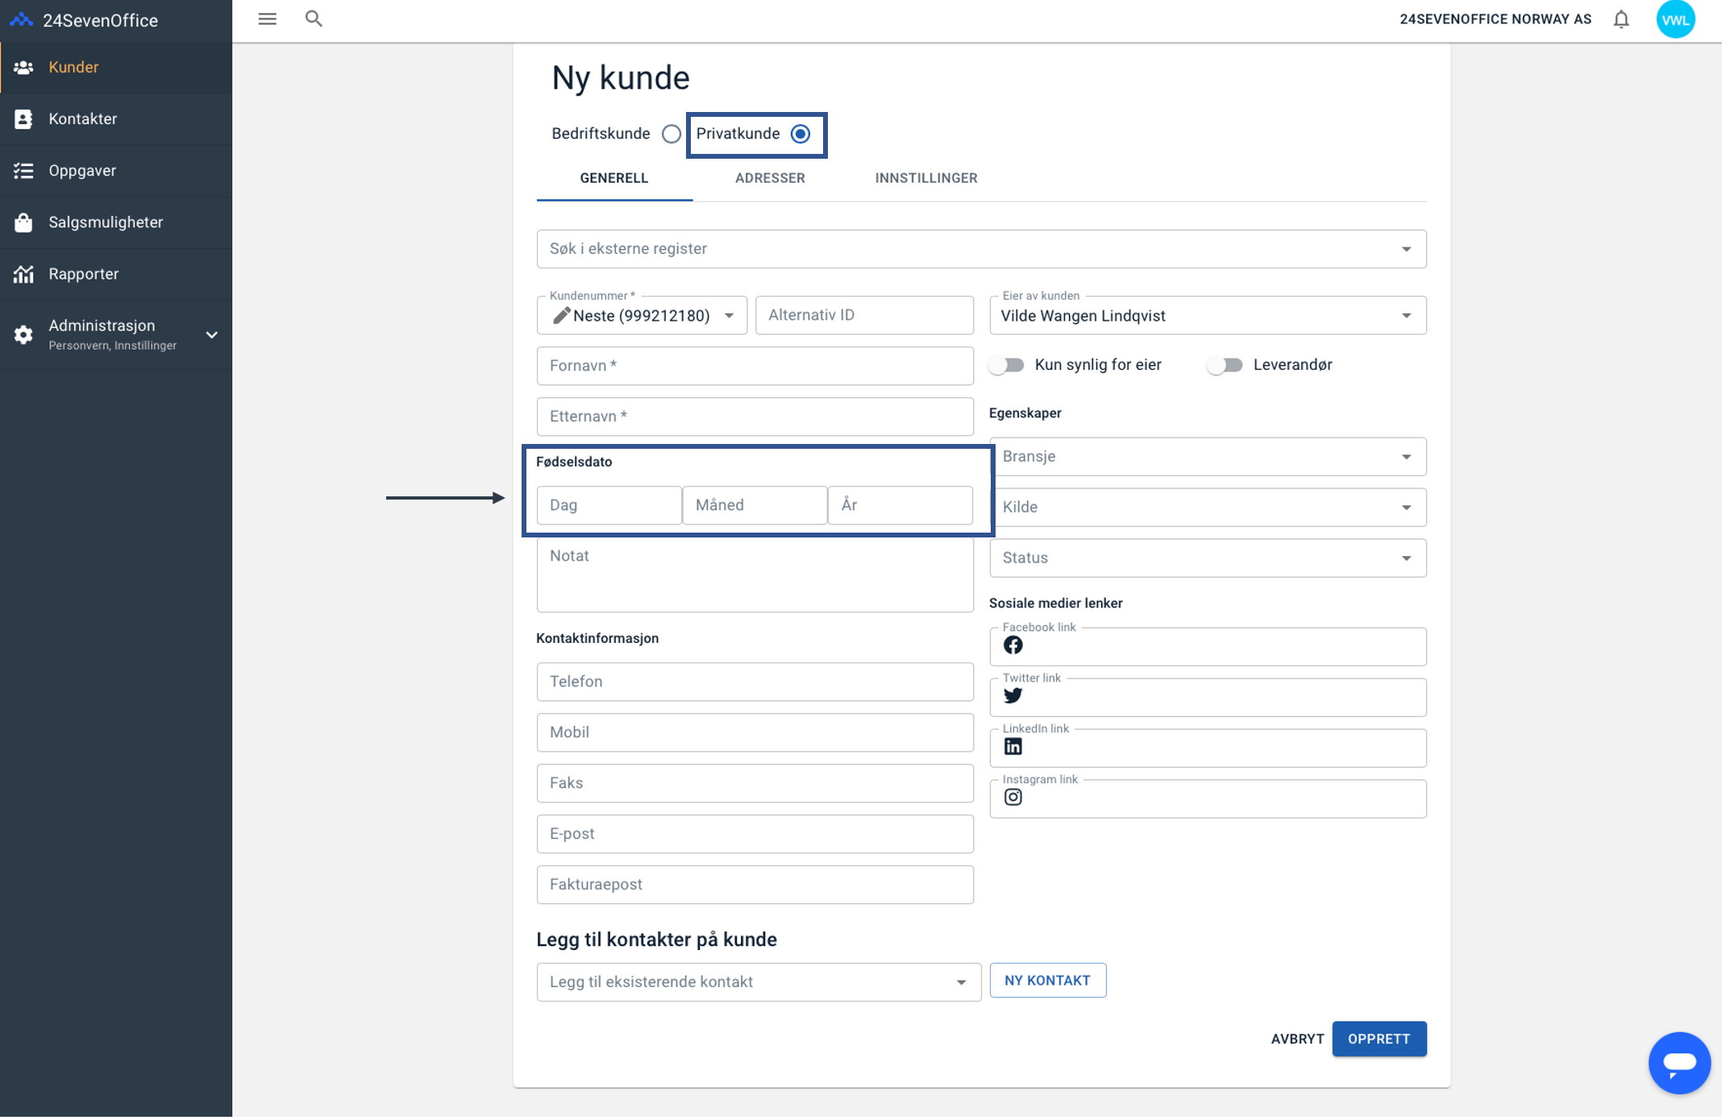
Task: Click the LinkedIn icon
Action: [x=1013, y=747]
